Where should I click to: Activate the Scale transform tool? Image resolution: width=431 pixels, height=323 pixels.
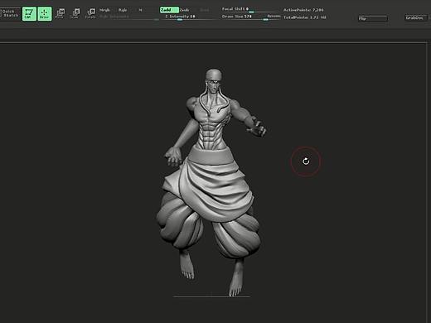[x=75, y=13]
